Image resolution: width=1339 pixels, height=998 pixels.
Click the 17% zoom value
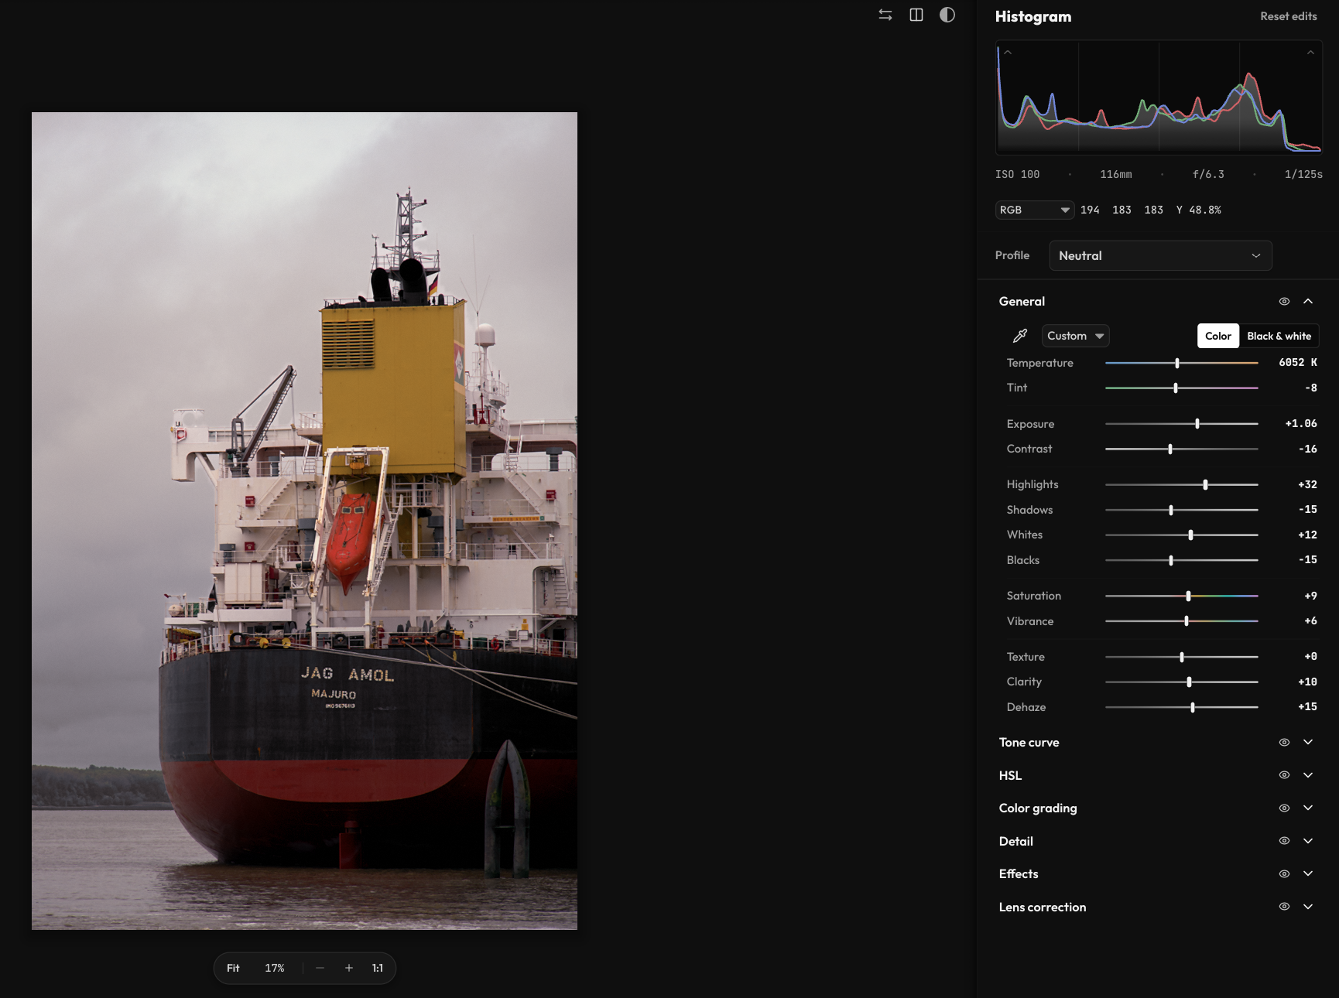[x=275, y=968]
